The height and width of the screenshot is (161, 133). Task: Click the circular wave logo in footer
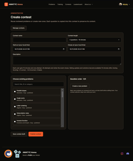click(8, 154)
